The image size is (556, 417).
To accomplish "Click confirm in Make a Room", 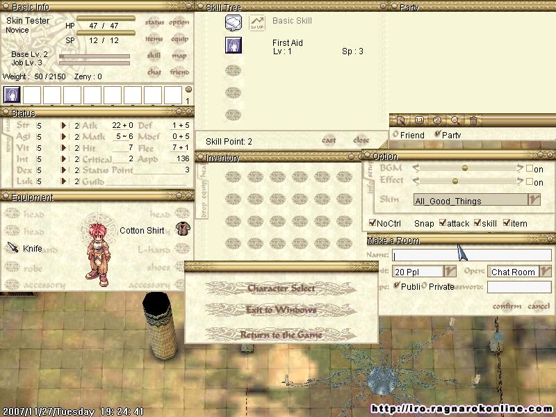I will (x=507, y=306).
